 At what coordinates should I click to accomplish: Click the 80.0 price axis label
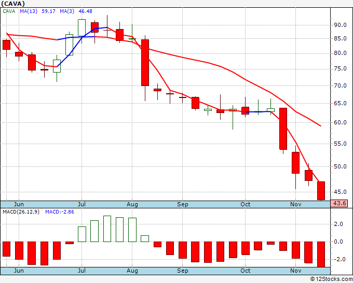[x=340, y=53]
